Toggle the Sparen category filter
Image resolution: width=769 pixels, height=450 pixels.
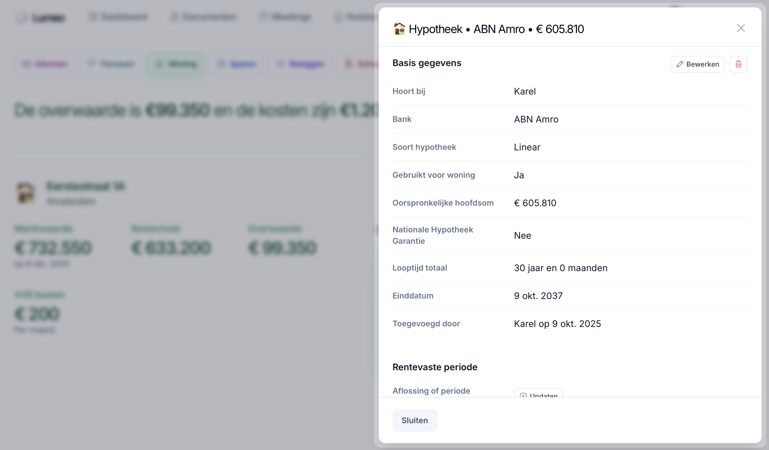click(237, 64)
